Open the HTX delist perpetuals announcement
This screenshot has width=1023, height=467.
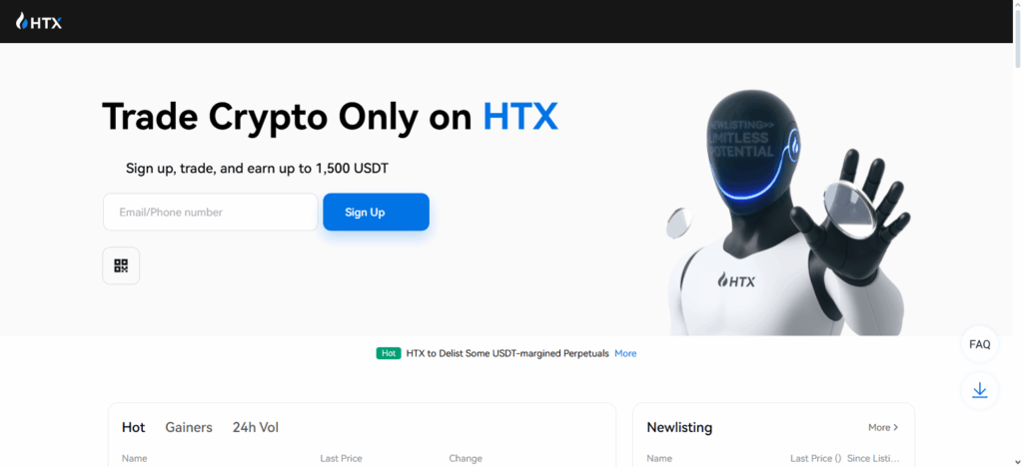507,353
